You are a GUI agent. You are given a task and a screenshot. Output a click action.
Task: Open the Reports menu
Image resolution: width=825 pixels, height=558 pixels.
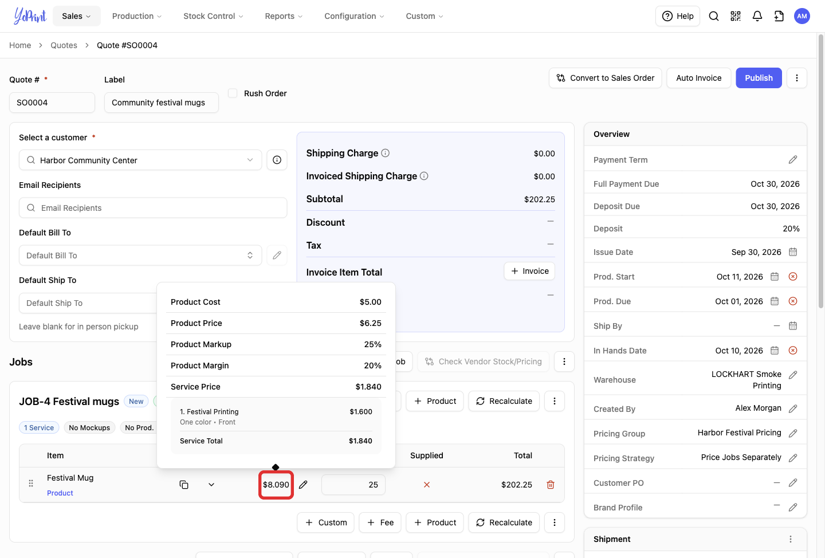click(x=284, y=16)
